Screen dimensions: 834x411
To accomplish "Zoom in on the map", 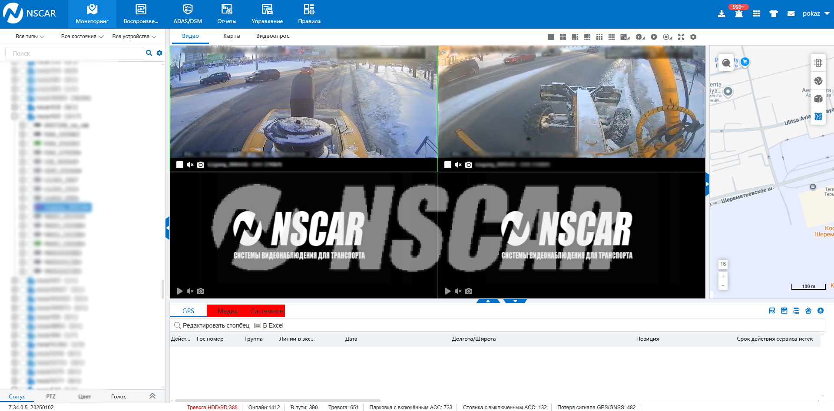I will (723, 276).
